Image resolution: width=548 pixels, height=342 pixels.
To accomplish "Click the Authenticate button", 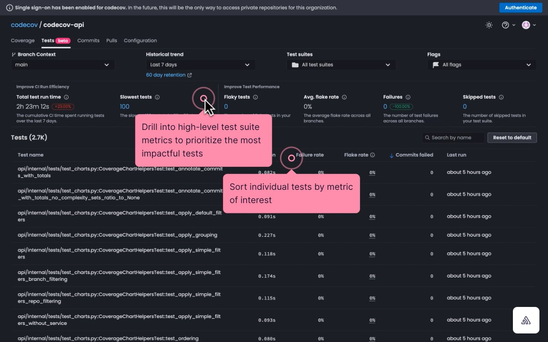I will click(x=521, y=8).
